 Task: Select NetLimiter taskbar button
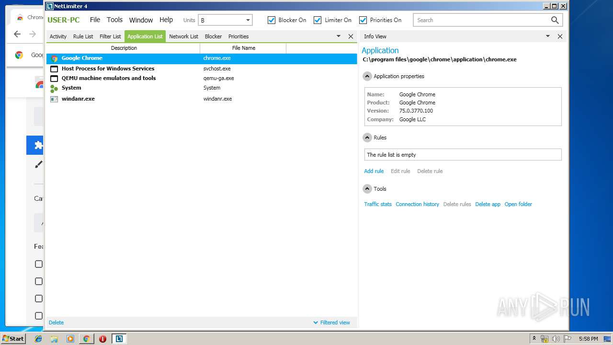pyautogui.click(x=119, y=339)
